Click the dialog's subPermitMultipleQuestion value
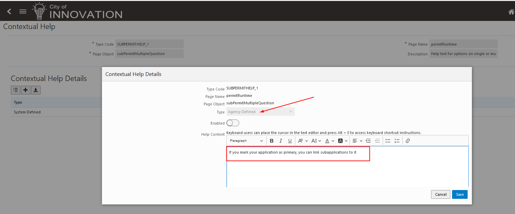 [x=250, y=103]
